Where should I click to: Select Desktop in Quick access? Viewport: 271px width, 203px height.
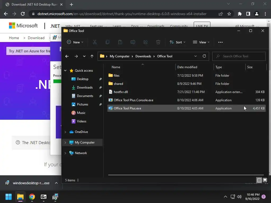click(83, 79)
